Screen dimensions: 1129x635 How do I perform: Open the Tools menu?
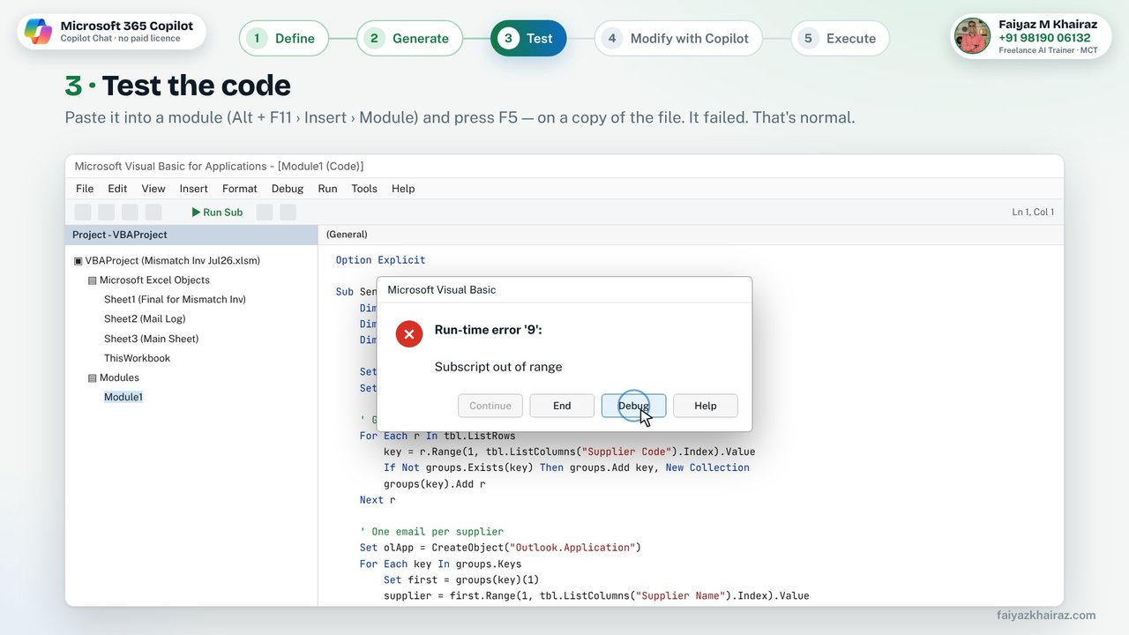click(x=364, y=189)
